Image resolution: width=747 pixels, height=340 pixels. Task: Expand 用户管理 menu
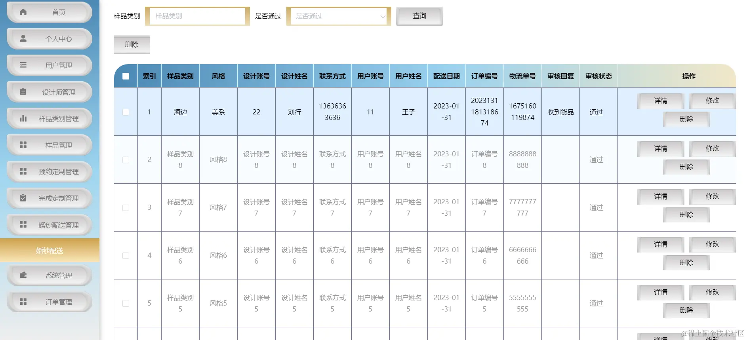coord(50,65)
